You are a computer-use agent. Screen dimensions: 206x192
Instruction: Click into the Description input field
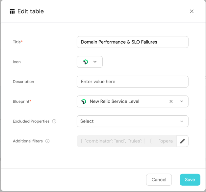tap(132, 82)
